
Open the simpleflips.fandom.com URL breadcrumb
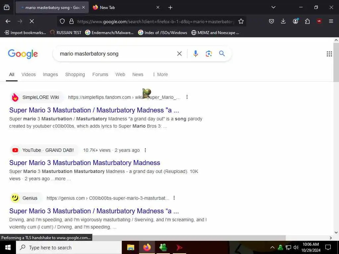point(124,98)
